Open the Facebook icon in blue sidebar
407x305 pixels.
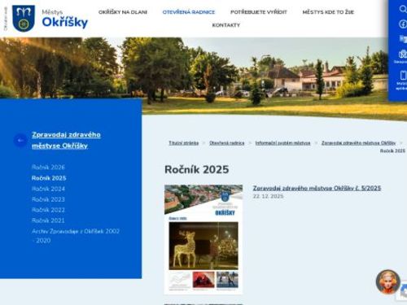[x=403, y=24]
